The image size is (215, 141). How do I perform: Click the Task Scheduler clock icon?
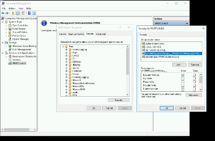click(10, 25)
